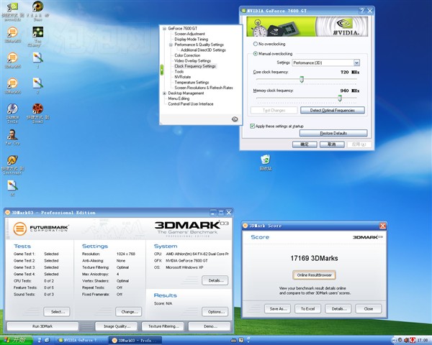Adjust the Core clock frequency slider

302,79
